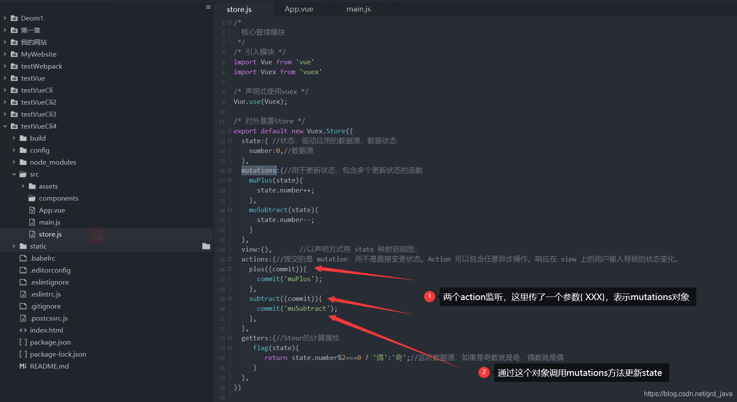This screenshot has height=402, width=737.
Task: Click the text commit('muPlus') on line 27
Action: coord(287,279)
